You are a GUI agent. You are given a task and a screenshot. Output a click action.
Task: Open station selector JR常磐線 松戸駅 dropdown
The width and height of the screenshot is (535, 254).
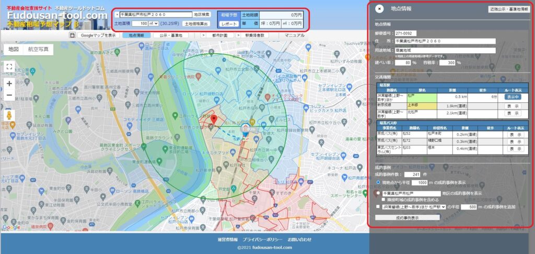click(x=414, y=207)
